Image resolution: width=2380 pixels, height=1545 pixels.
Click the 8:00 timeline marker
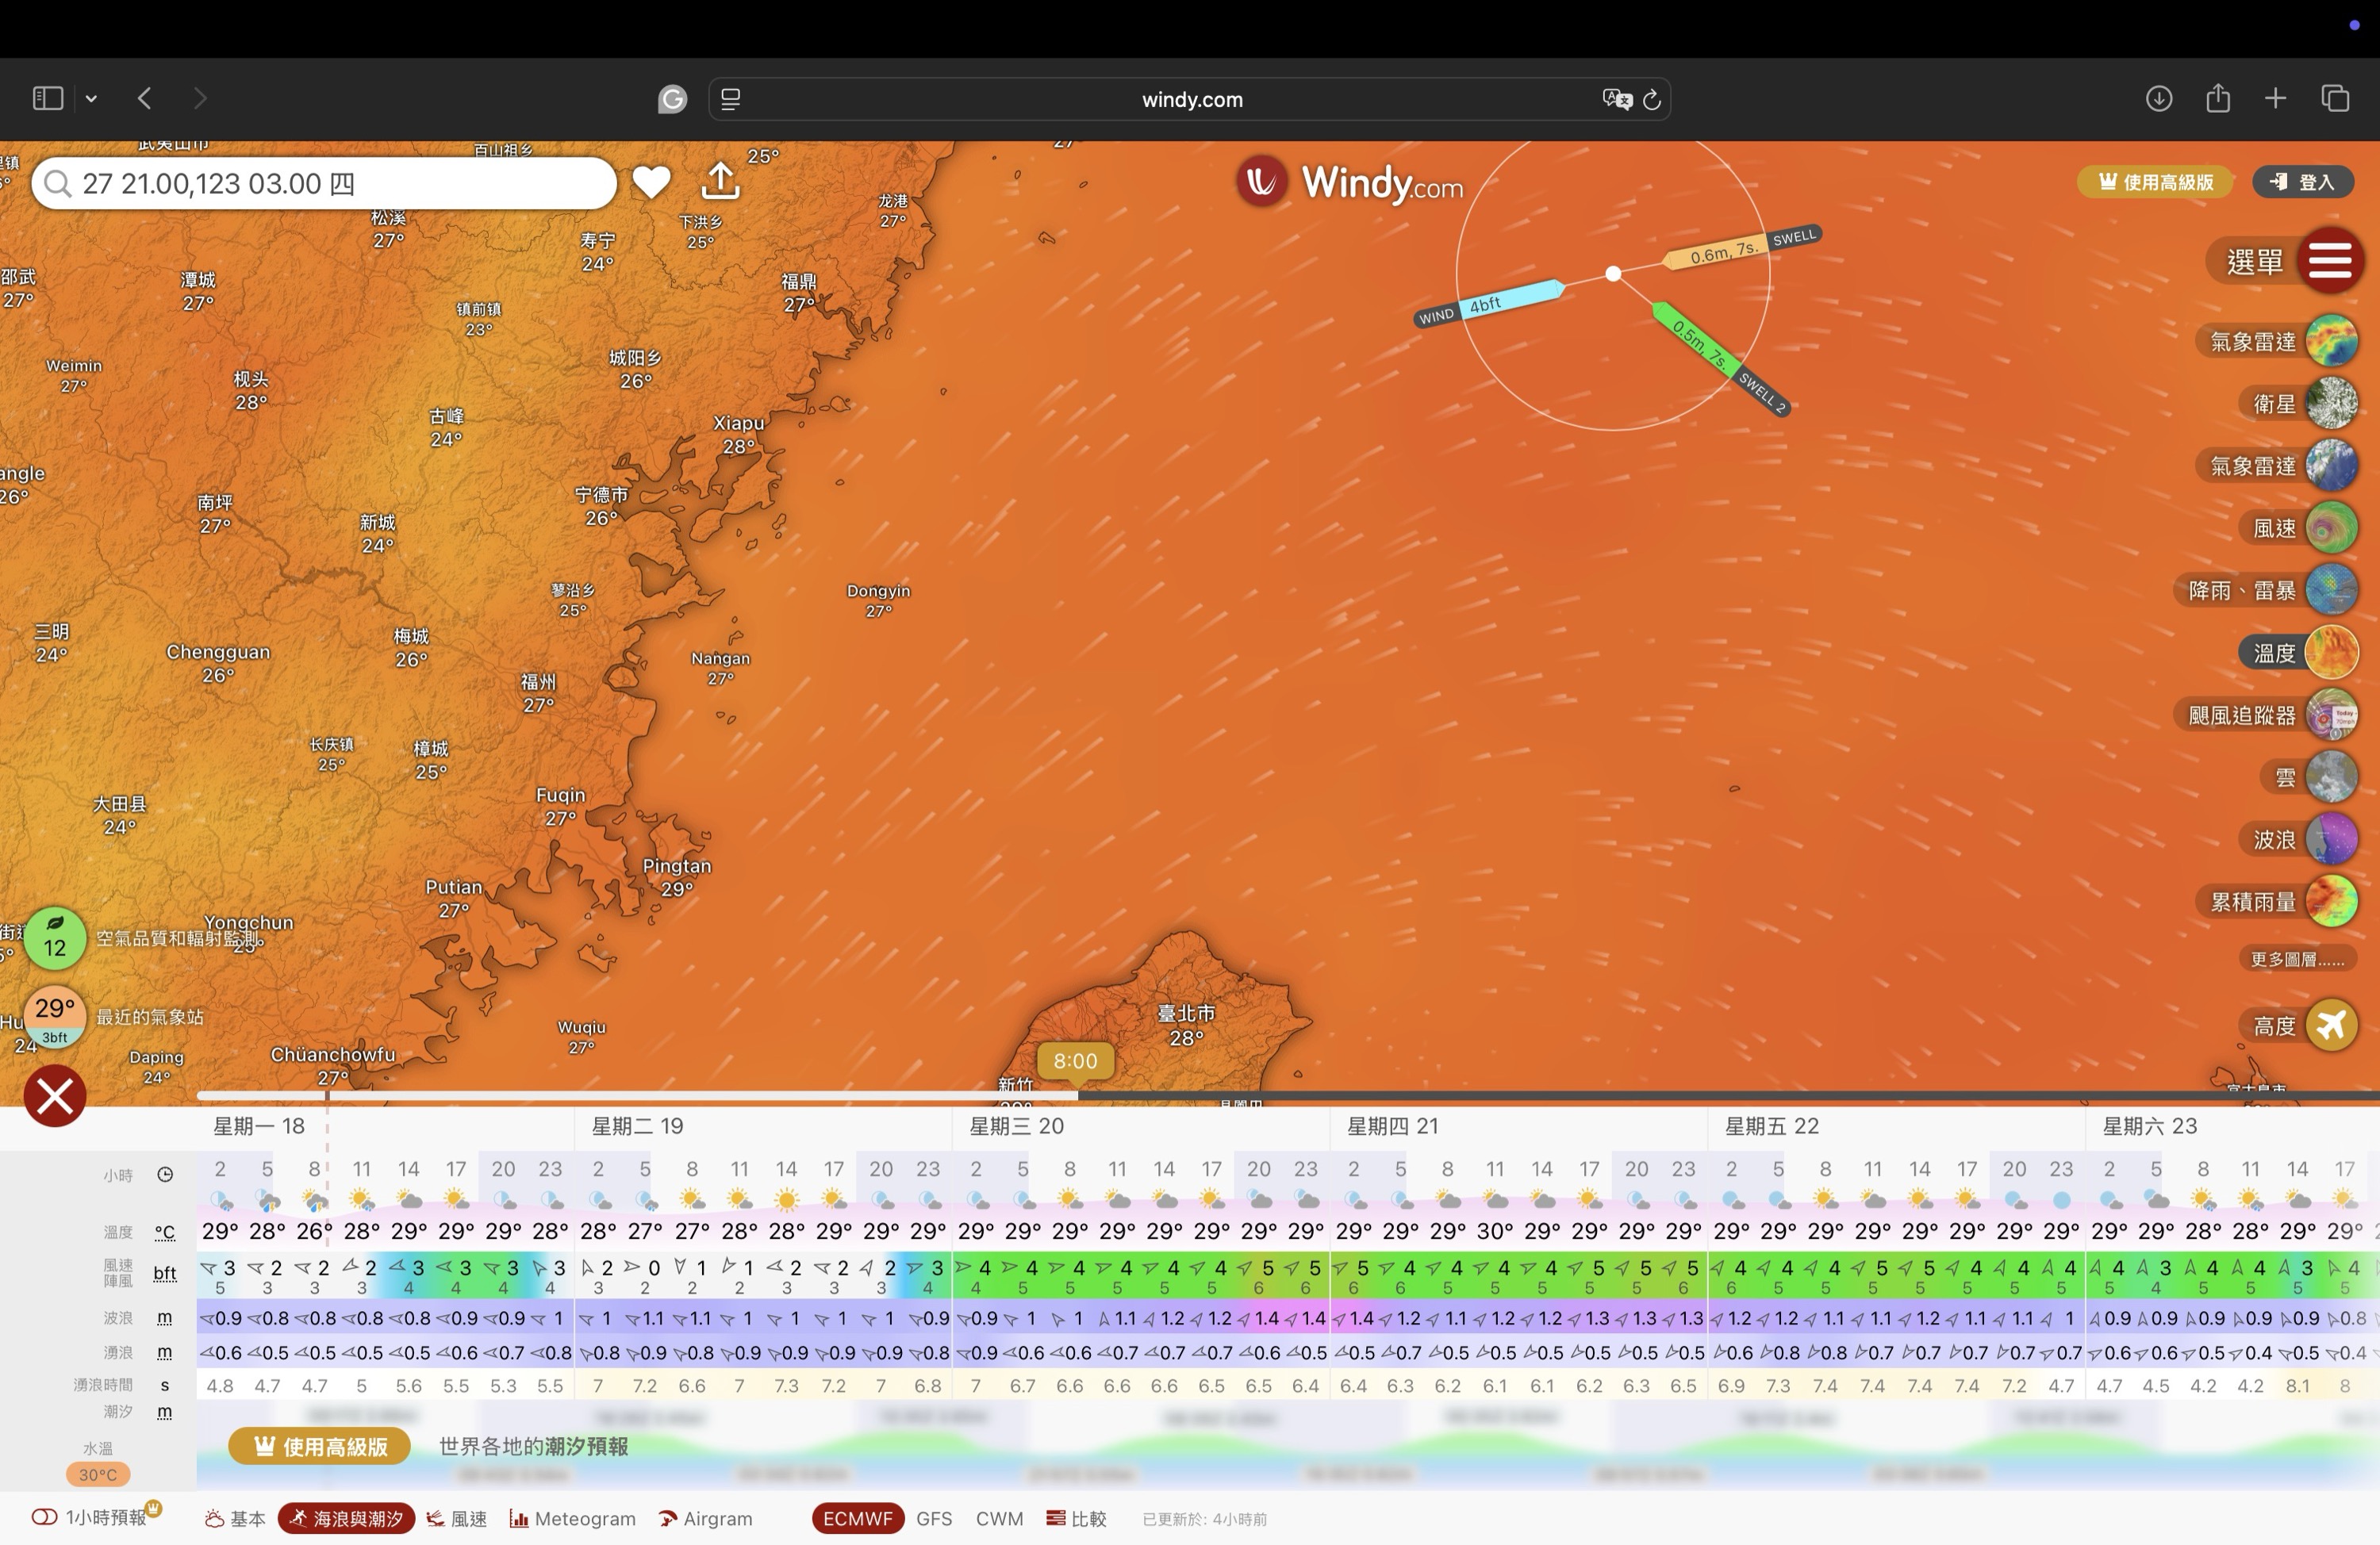(x=1075, y=1060)
